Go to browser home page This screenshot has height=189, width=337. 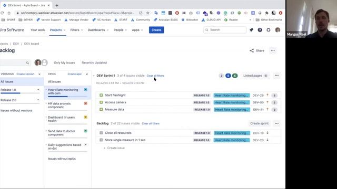coord(9,13)
